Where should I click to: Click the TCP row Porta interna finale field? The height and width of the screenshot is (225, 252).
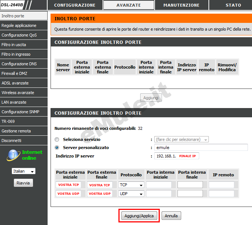[x=190, y=185]
